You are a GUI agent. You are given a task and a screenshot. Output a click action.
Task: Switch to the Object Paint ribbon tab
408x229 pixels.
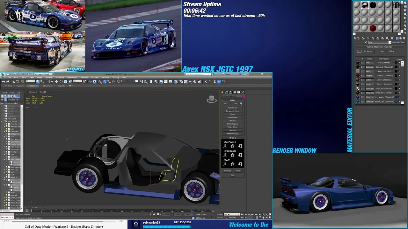pyautogui.click(x=47, y=86)
